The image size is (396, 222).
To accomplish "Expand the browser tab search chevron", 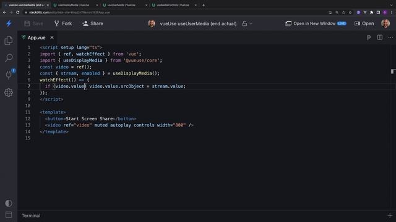I will click(x=391, y=5).
